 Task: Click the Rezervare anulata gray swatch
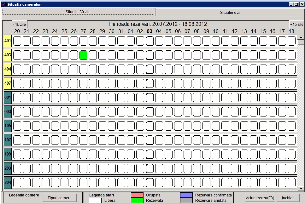pos(186,201)
